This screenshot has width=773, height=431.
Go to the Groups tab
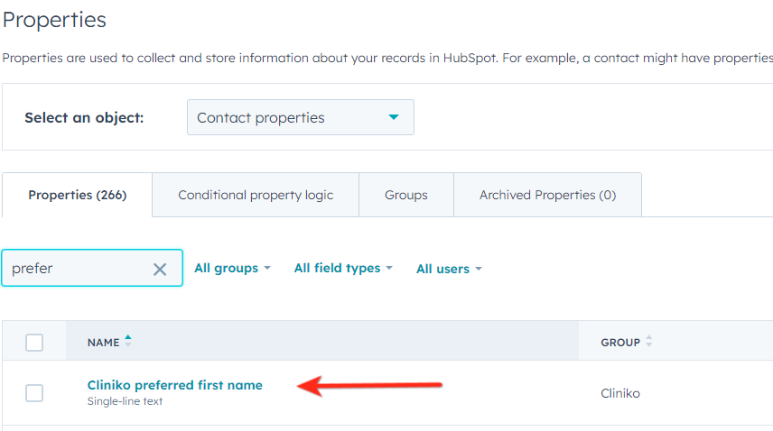406,195
